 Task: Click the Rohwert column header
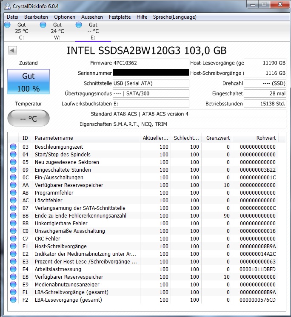(255, 138)
